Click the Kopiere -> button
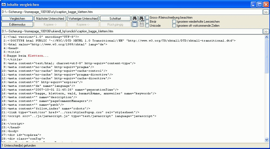This screenshot has width=270, height=149. coord(50,25)
